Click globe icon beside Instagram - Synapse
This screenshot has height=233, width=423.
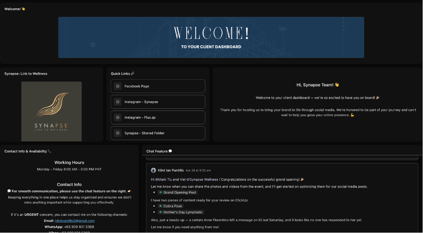point(117,102)
